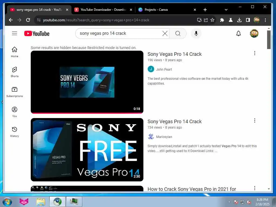The width and height of the screenshot is (276, 207).
Task: View site information icon in address bar
Action: pyautogui.click(x=39, y=20)
